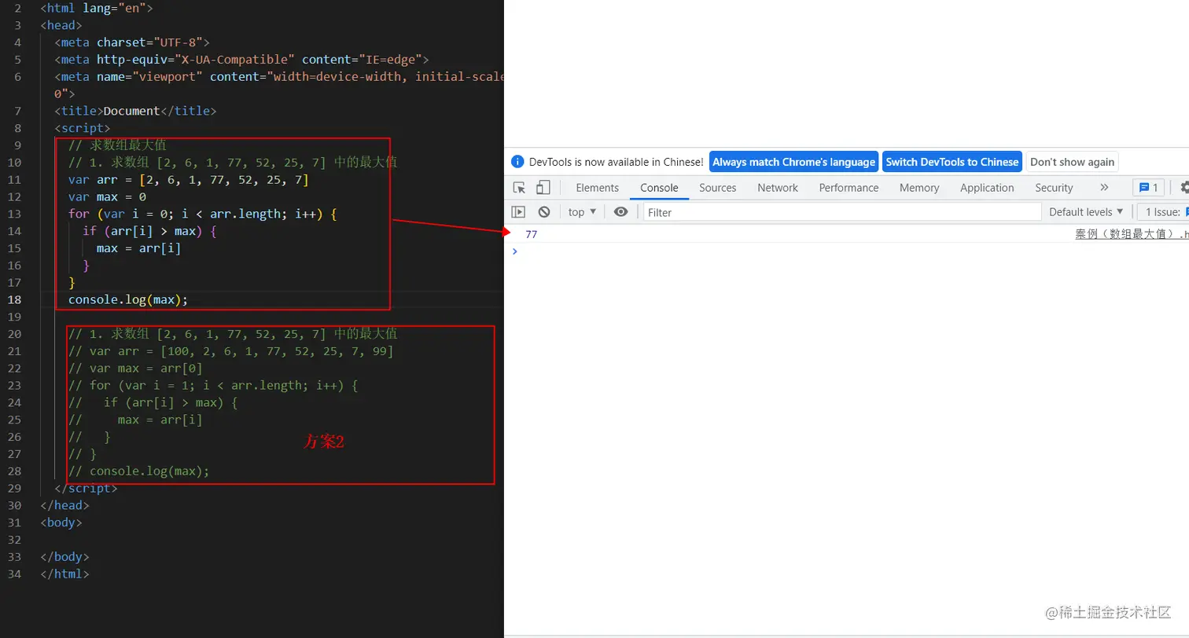Click uncommented 'max = arr[i]' on line 15
Image resolution: width=1189 pixels, height=638 pixels.
tap(139, 249)
